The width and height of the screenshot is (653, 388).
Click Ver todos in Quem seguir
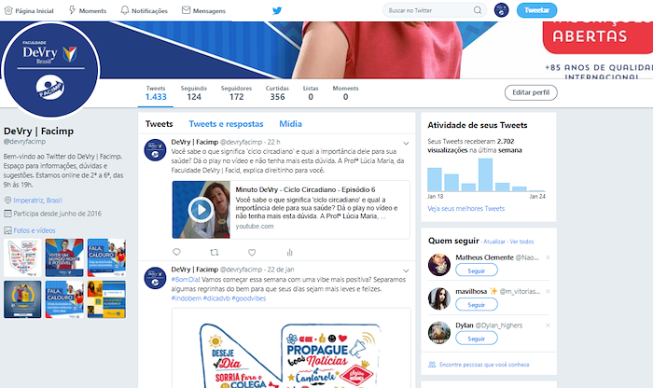(x=521, y=242)
